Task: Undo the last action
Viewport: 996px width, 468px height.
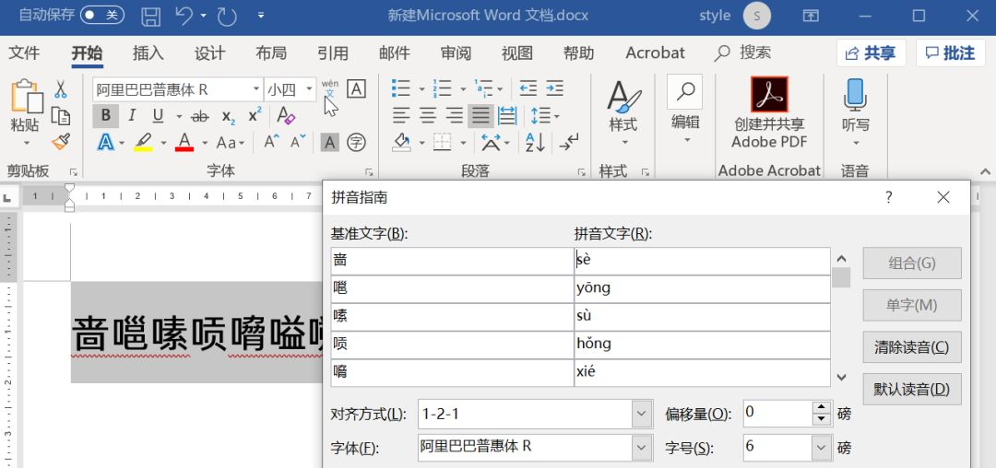Action: tap(184, 16)
